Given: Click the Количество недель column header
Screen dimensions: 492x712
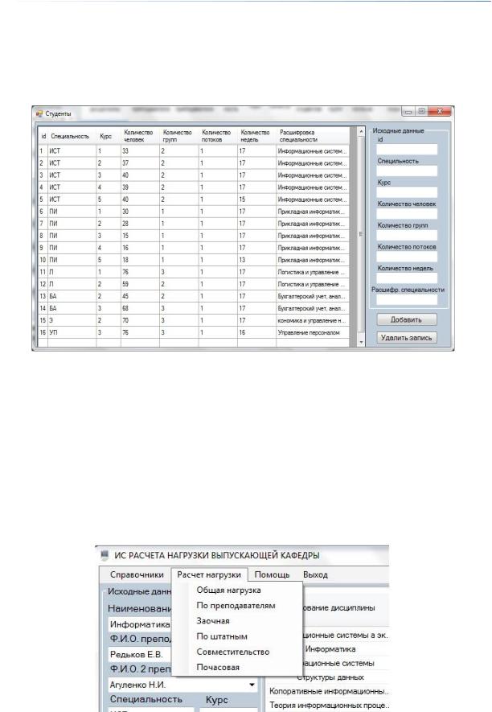Looking at the screenshot, I should 256,136.
